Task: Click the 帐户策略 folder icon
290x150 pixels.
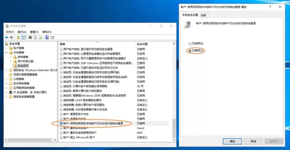Action: click(x=10, y=48)
